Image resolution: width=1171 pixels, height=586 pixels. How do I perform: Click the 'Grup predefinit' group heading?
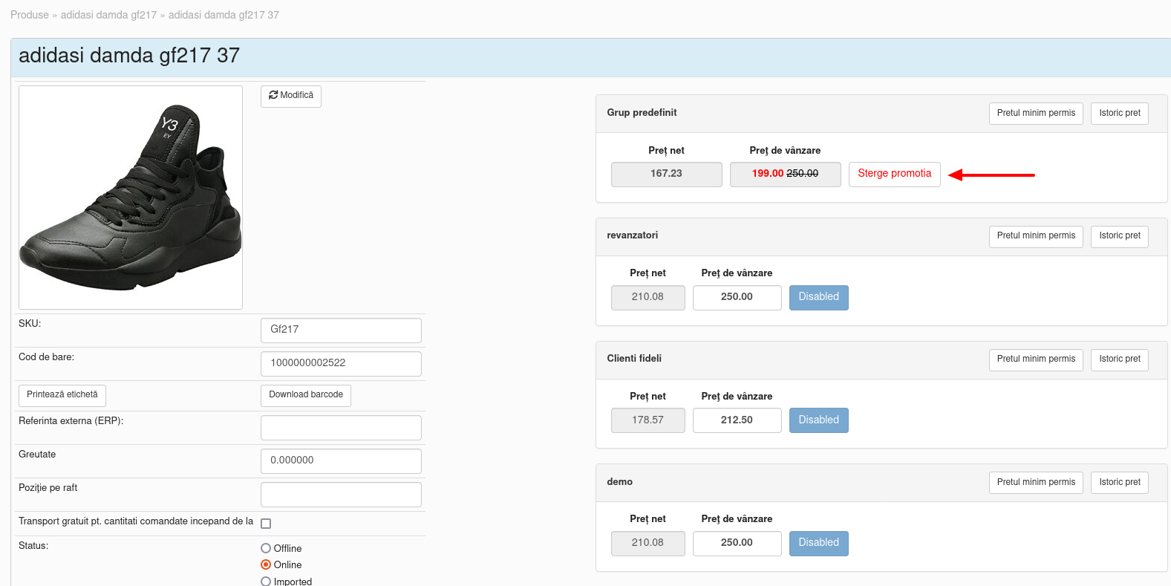point(642,113)
